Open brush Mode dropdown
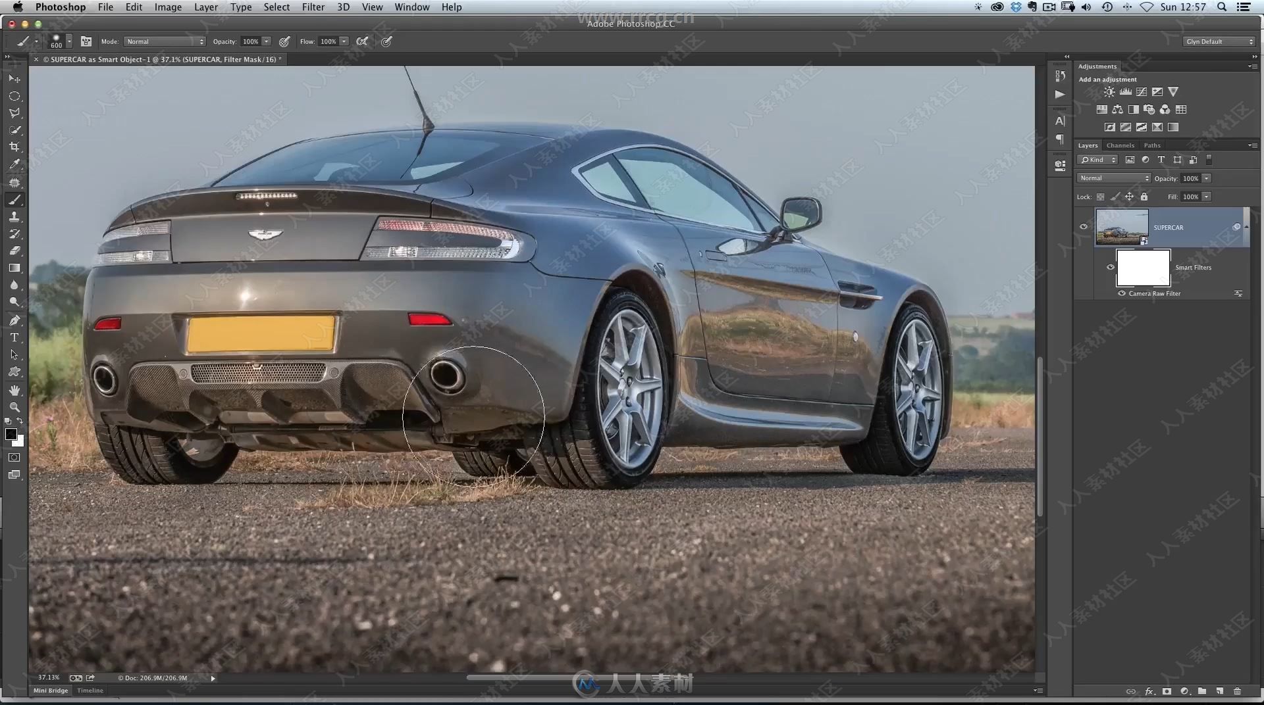 tap(165, 41)
